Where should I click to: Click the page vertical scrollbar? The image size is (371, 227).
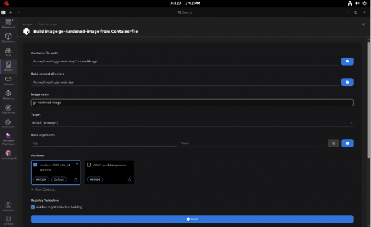[369, 100]
